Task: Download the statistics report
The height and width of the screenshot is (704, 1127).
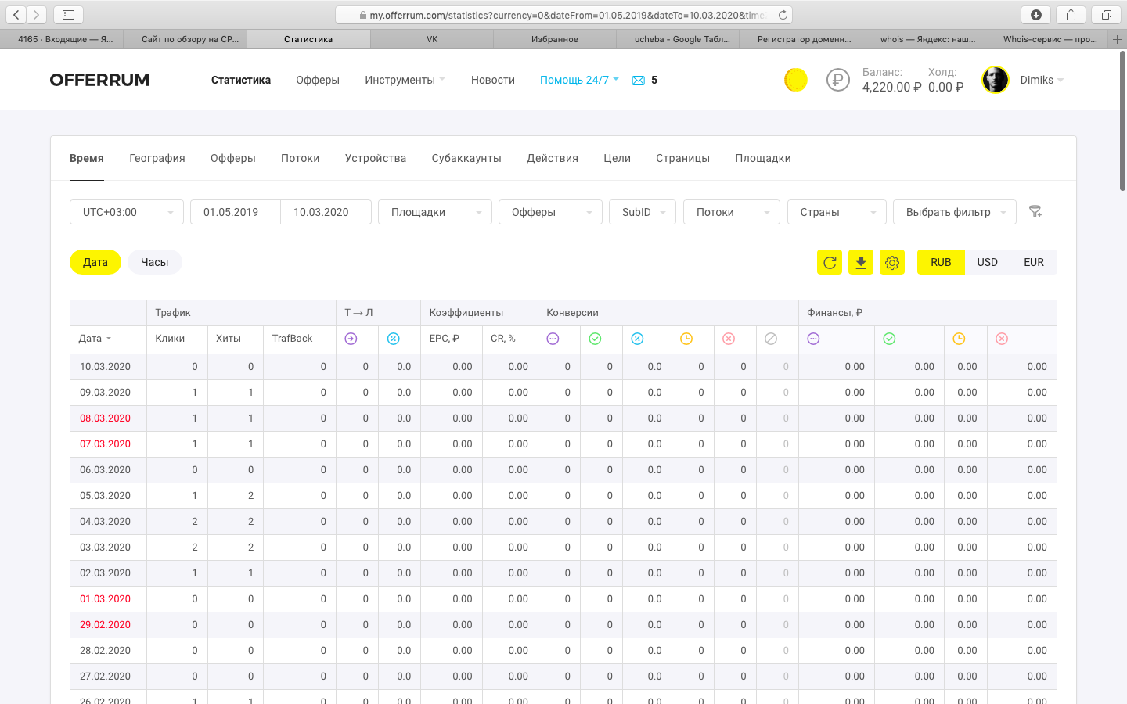Action: coord(861,263)
